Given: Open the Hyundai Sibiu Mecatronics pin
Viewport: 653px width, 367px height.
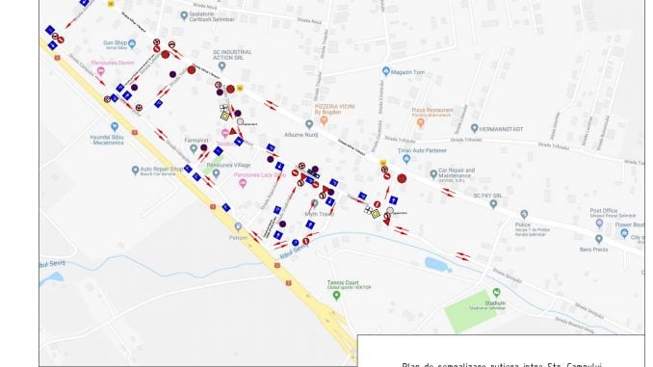Looking at the screenshot, I should (x=115, y=126).
